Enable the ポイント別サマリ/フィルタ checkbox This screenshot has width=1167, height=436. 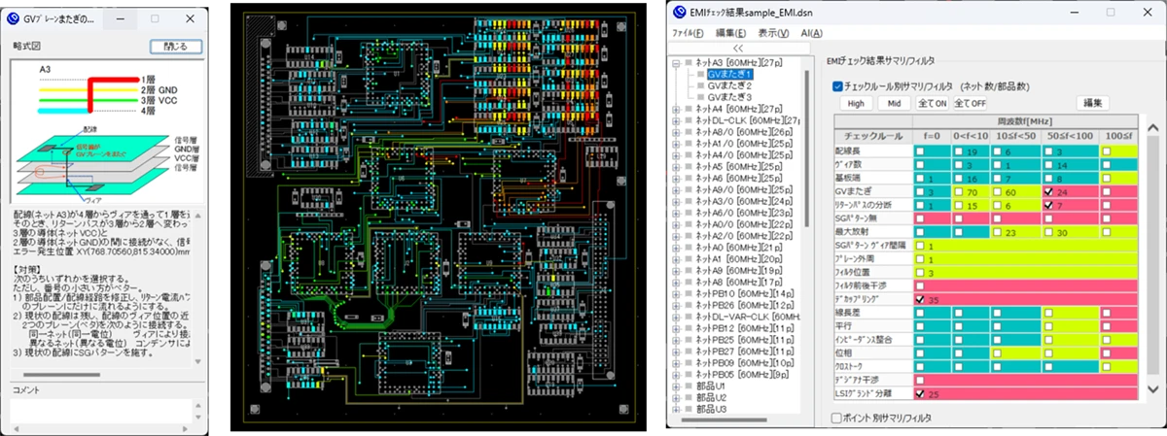coord(838,418)
